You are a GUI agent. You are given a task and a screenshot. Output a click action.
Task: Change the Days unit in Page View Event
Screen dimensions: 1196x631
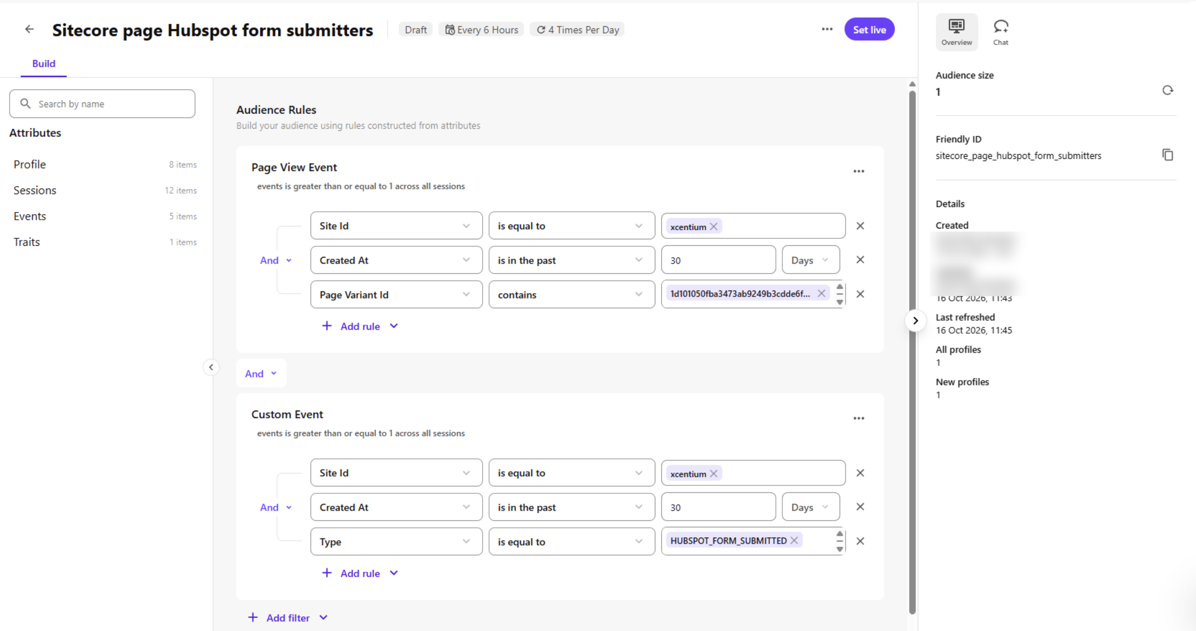click(811, 260)
